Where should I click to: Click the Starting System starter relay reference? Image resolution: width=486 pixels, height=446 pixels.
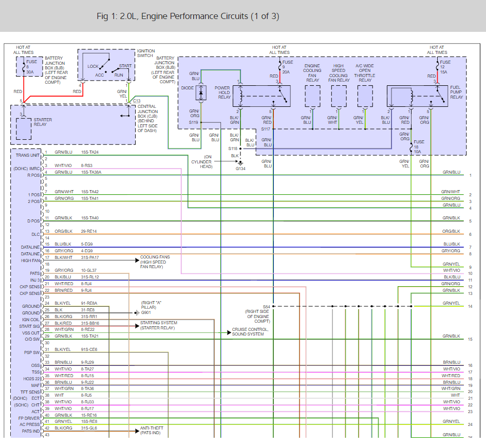coord(158,326)
